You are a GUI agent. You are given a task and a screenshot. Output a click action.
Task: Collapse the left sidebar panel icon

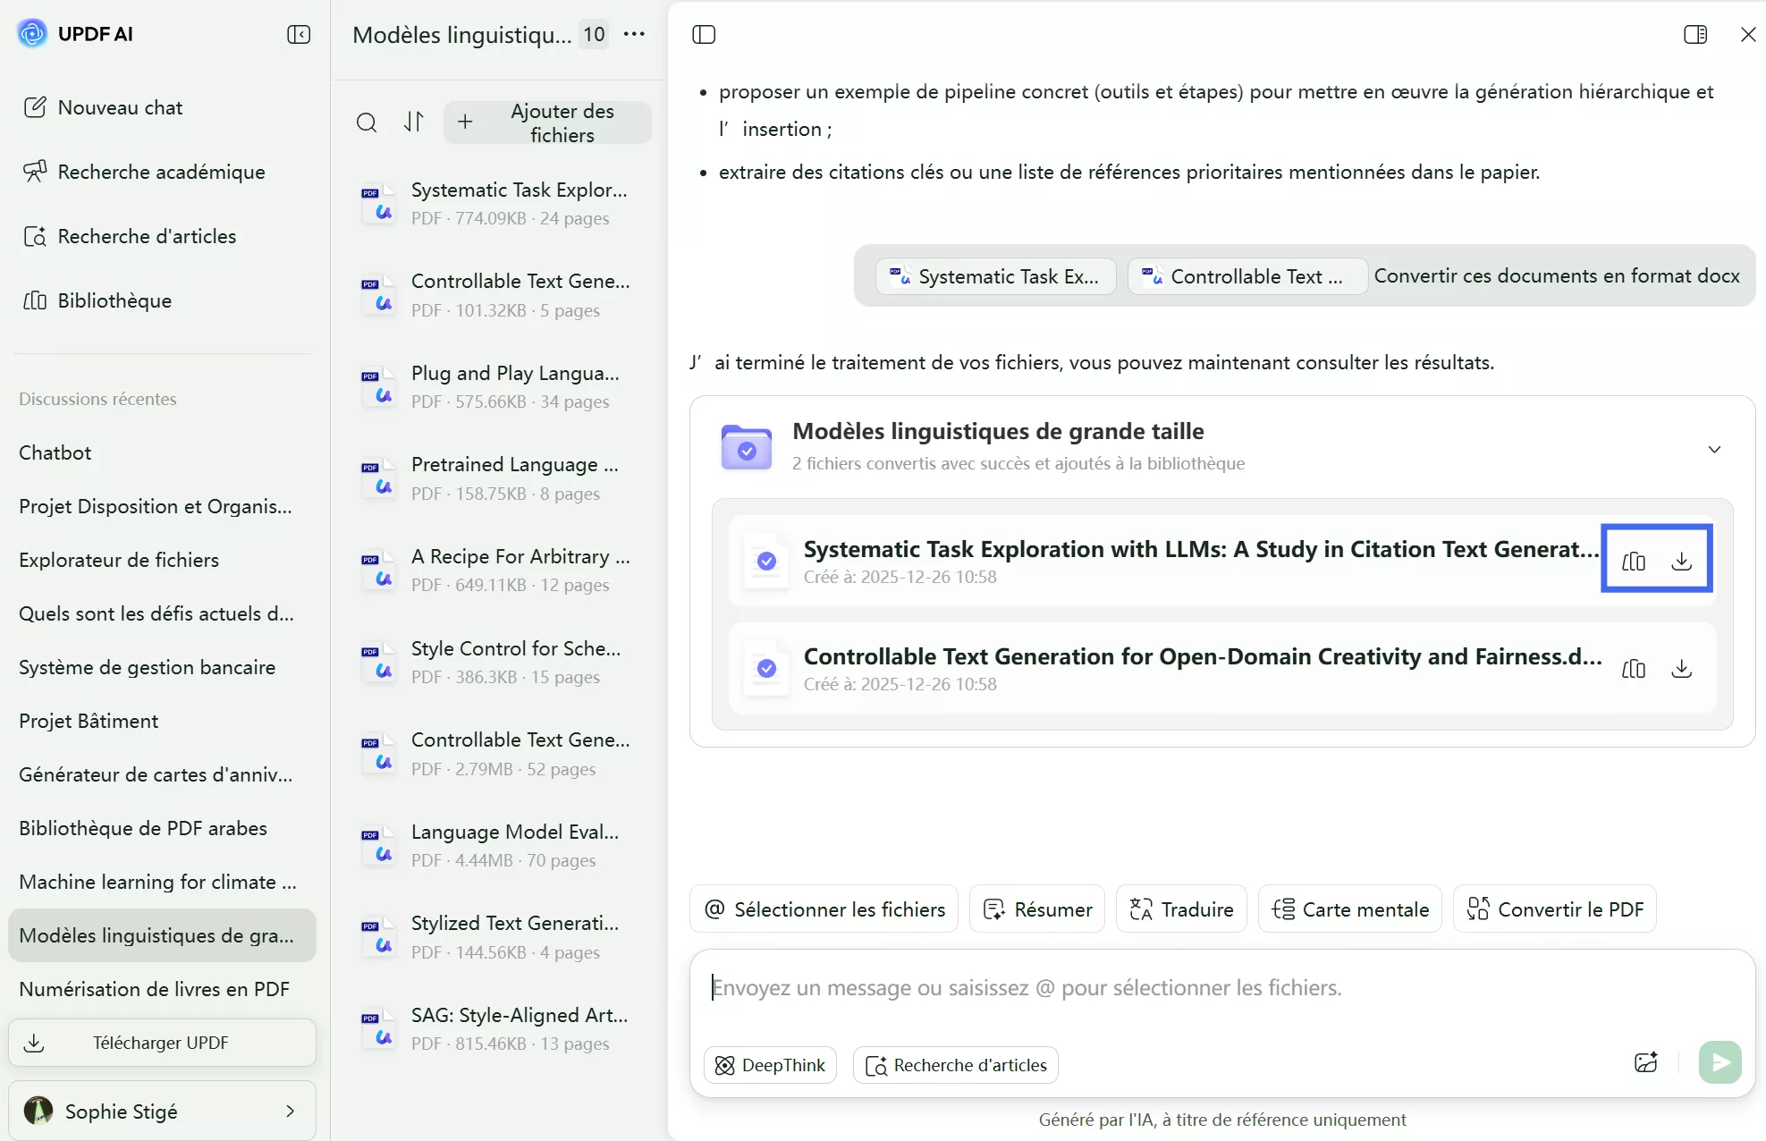299,34
